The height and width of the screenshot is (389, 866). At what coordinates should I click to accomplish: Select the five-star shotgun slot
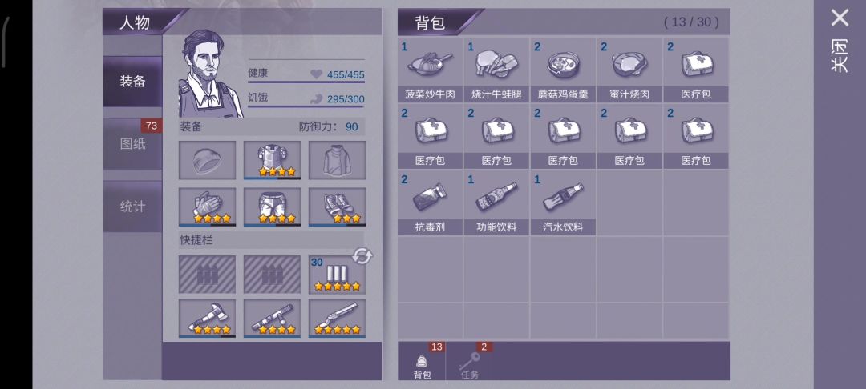(x=337, y=319)
